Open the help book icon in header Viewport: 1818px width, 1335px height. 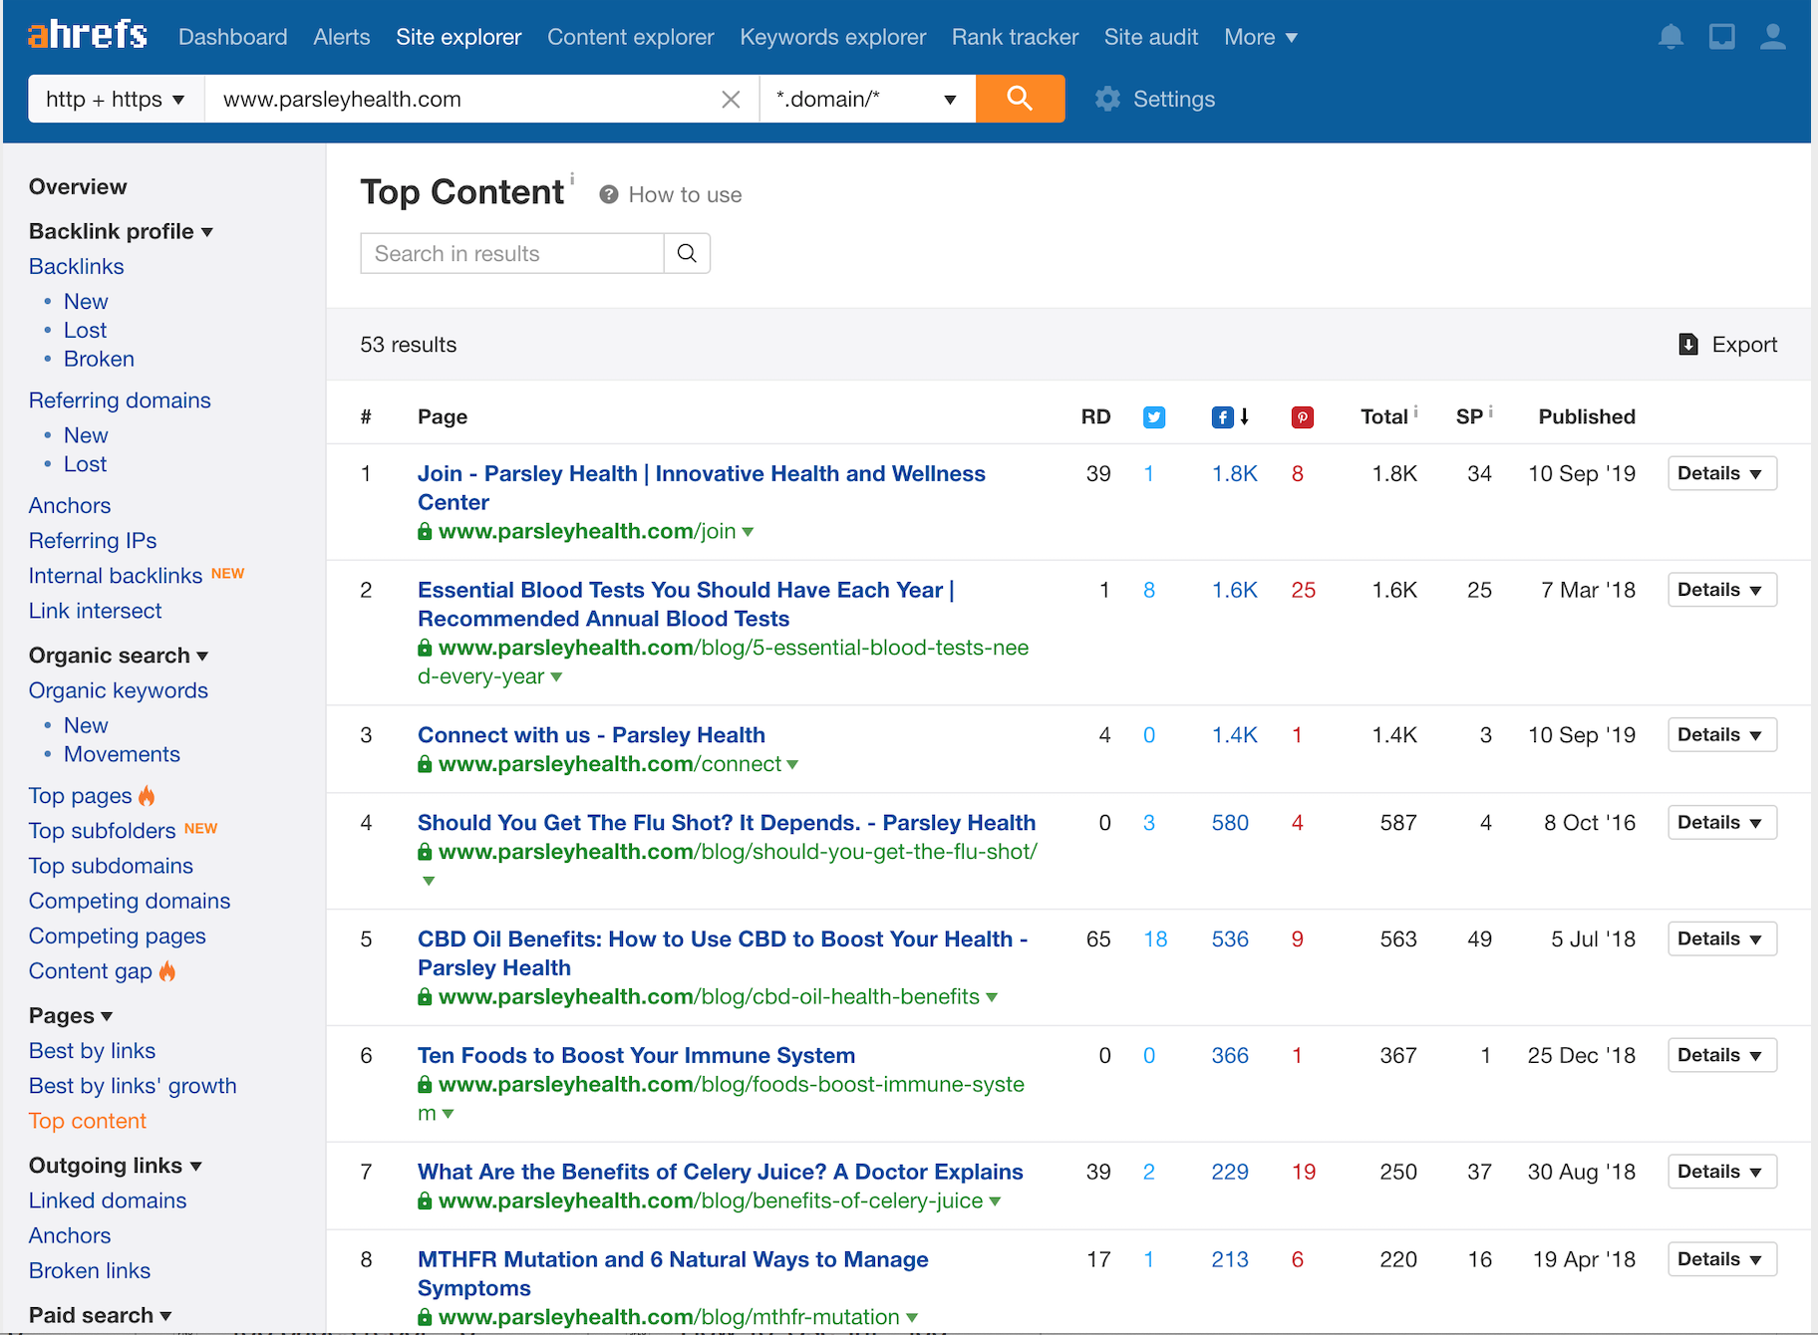(1722, 37)
